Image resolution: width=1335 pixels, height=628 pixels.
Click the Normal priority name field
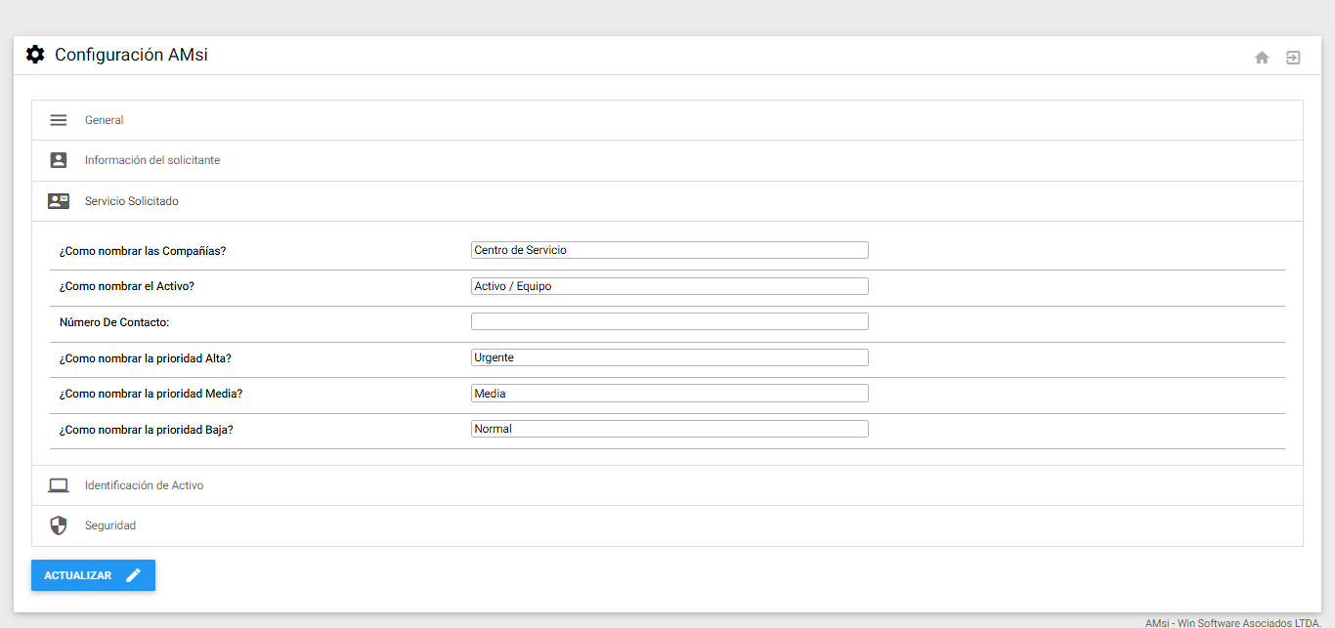669,429
